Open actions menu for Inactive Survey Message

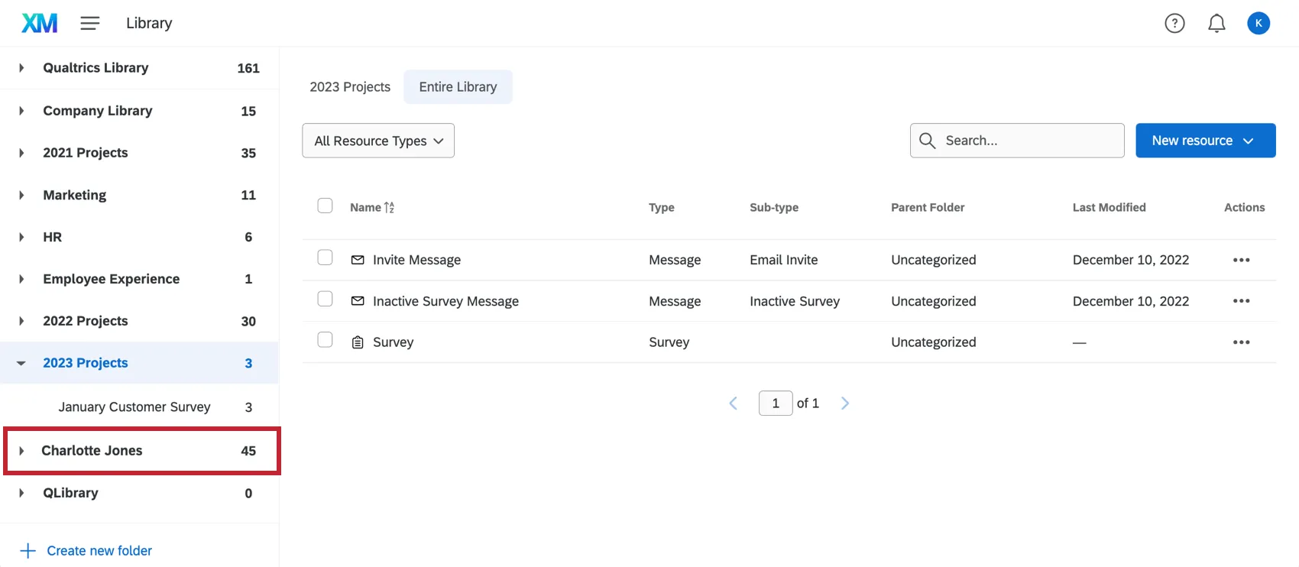[x=1241, y=301]
